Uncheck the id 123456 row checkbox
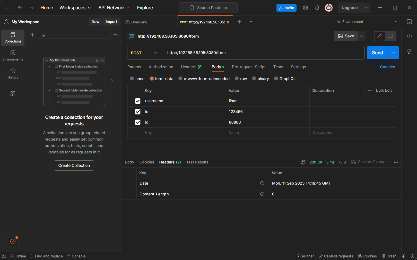Image resolution: width=417 pixels, height=260 pixels. click(138, 112)
